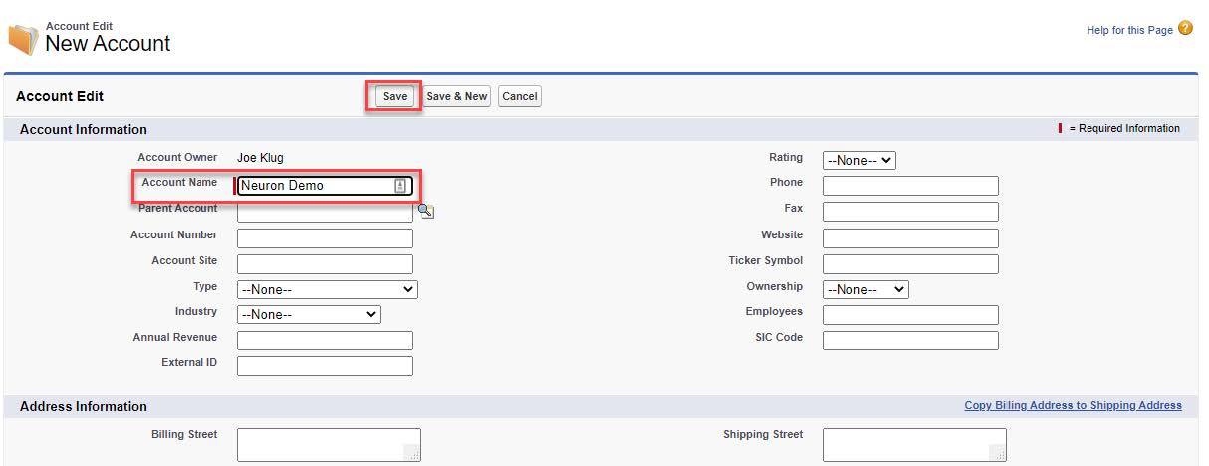
Task: Click the Account Name input field
Action: pyautogui.click(x=325, y=185)
